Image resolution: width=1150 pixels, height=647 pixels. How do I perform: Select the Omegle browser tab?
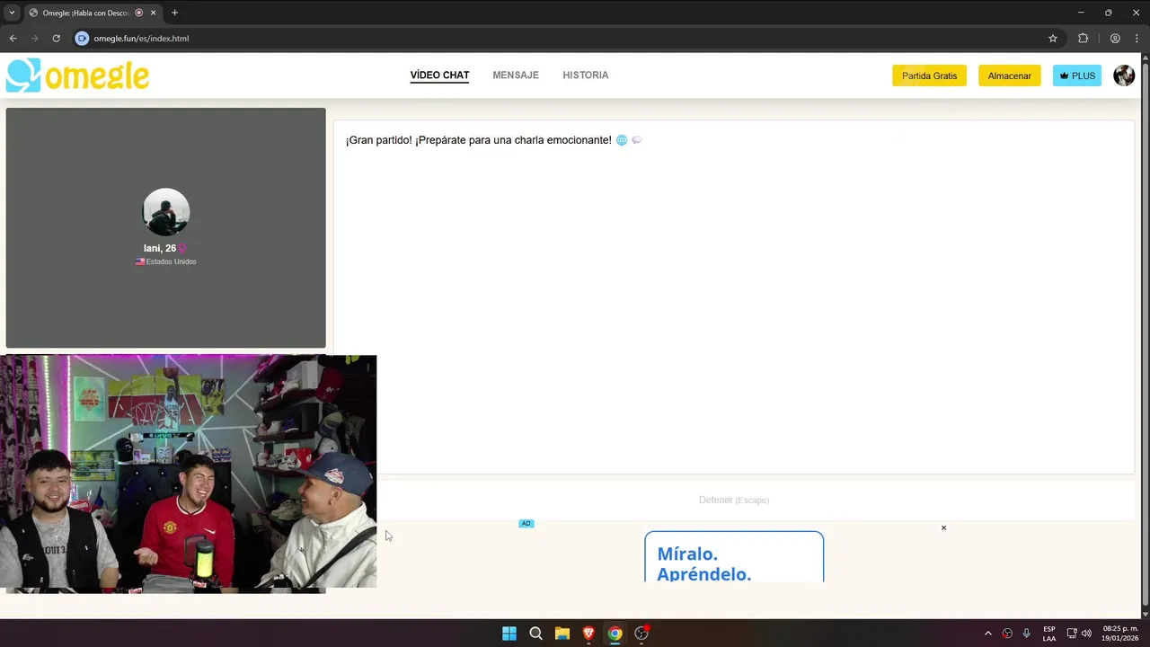tap(92, 13)
